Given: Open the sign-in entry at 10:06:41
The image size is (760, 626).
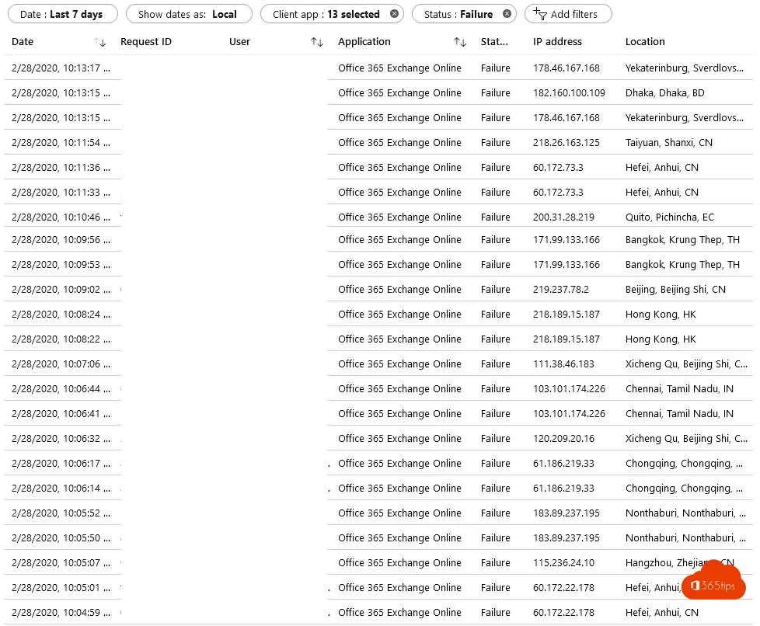Looking at the screenshot, I should 61,414.
